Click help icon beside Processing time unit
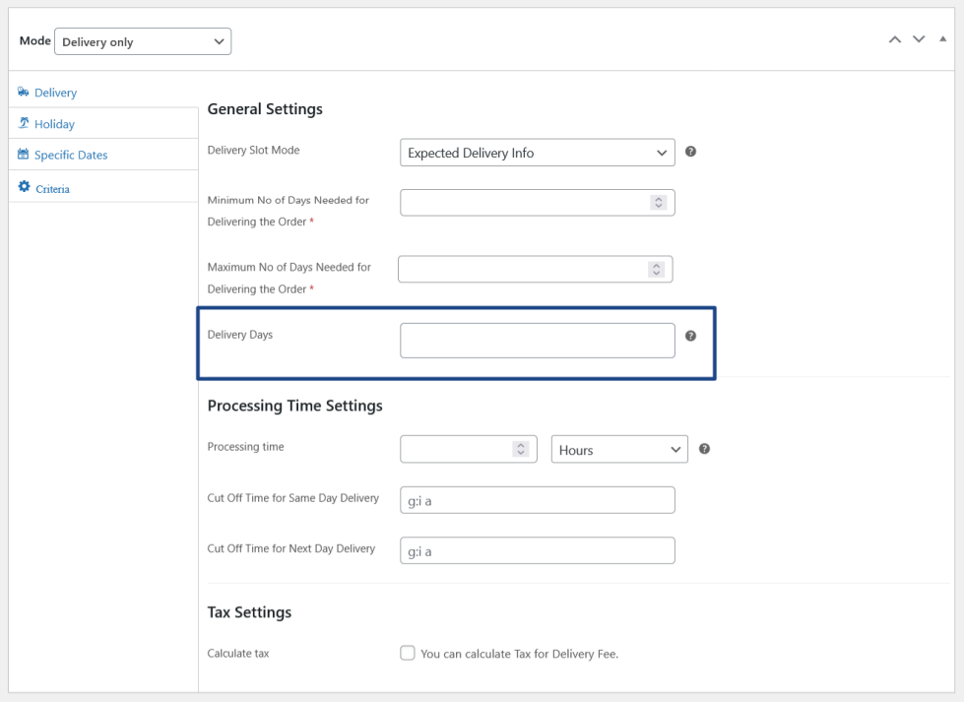The width and height of the screenshot is (964, 702). click(704, 449)
